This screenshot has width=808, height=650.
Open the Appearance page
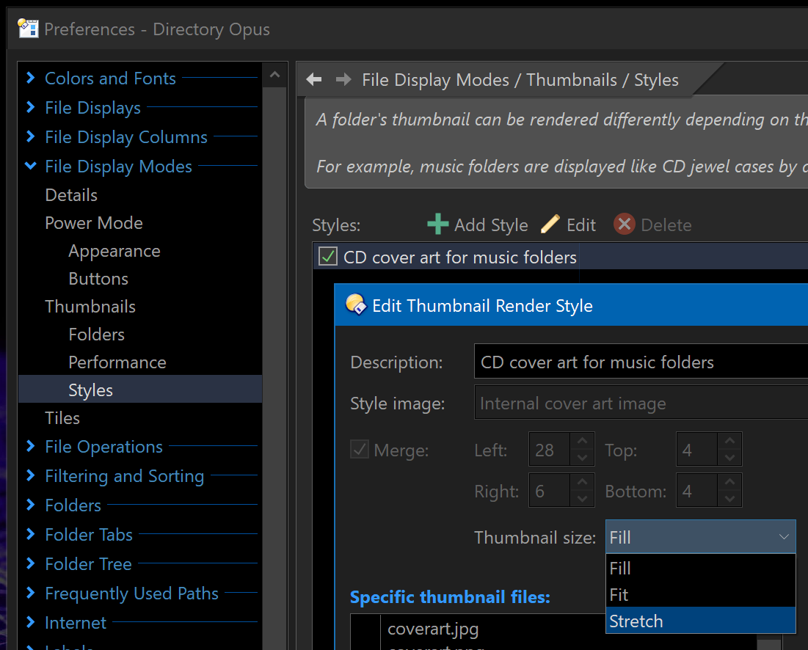coord(114,251)
